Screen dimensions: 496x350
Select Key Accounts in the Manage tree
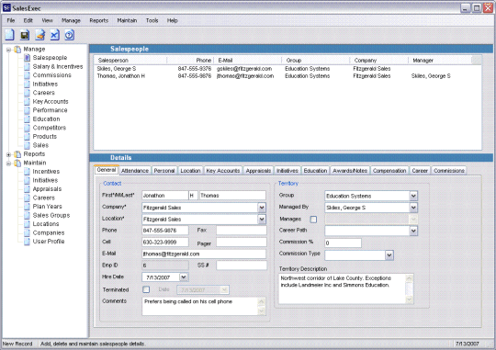(x=51, y=101)
